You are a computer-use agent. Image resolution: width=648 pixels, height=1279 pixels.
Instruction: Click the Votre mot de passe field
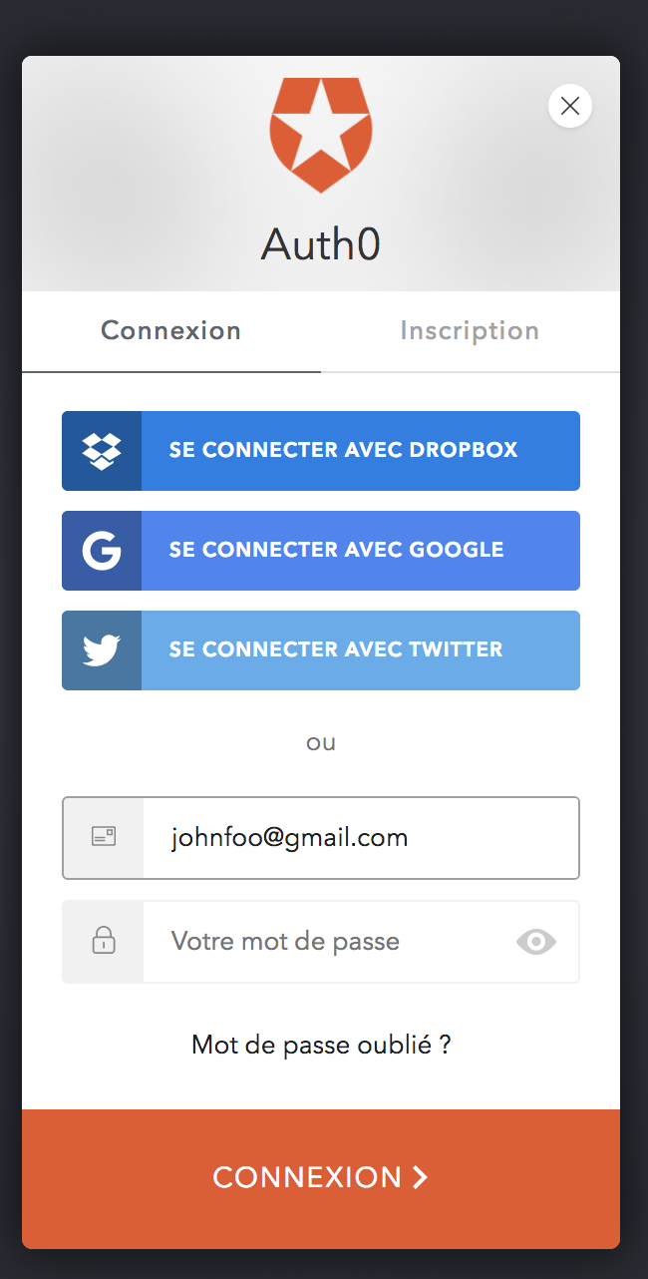tap(321, 942)
